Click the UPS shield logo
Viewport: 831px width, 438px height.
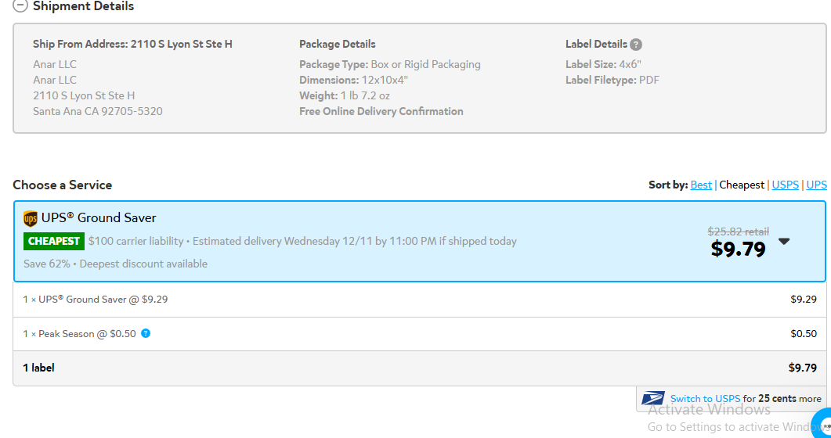[x=31, y=218]
